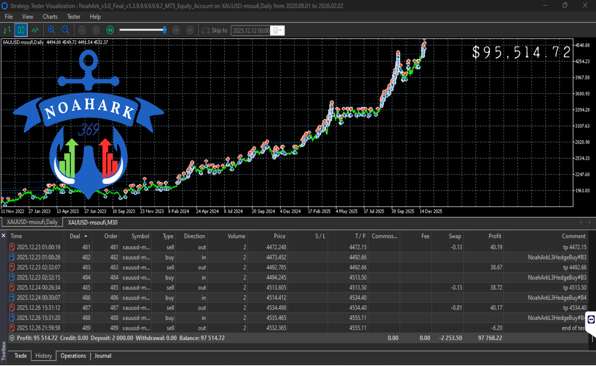The width and height of the screenshot is (596, 366).
Task: Click the skip-to-end playback button
Action: point(190,30)
